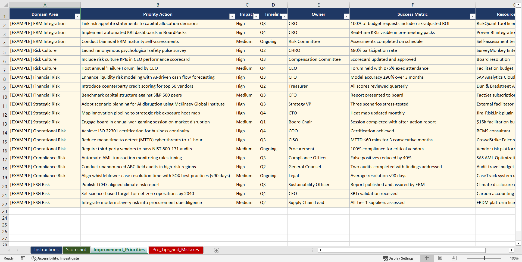Image resolution: width=522 pixels, height=262 pixels.
Task: Zoom out using the minus icon
Action: (x=464, y=258)
